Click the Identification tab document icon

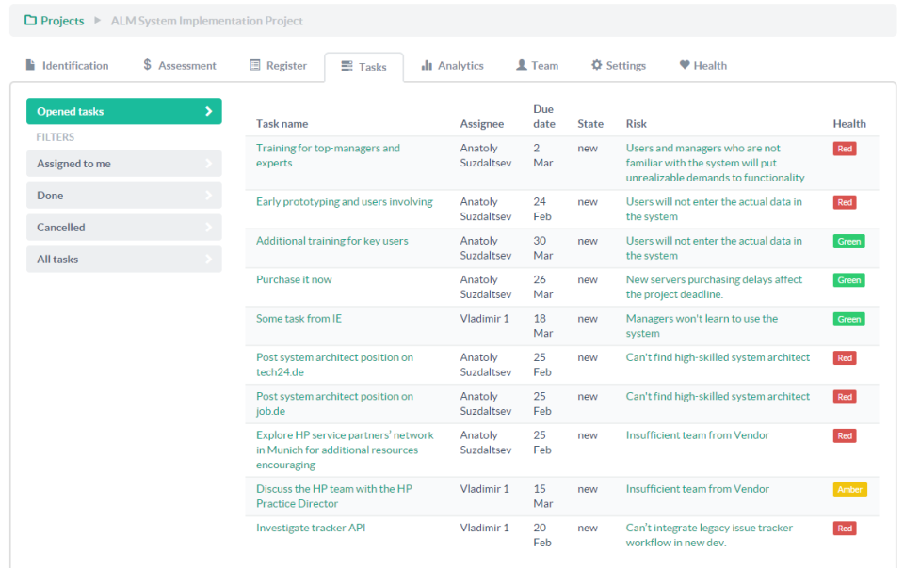coord(30,66)
